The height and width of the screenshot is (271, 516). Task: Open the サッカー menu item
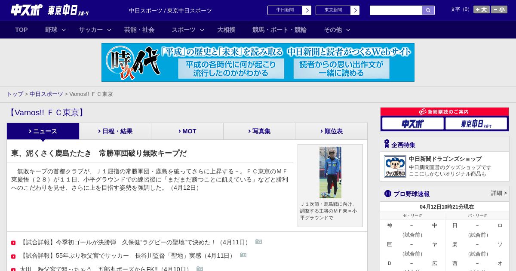pos(91,30)
